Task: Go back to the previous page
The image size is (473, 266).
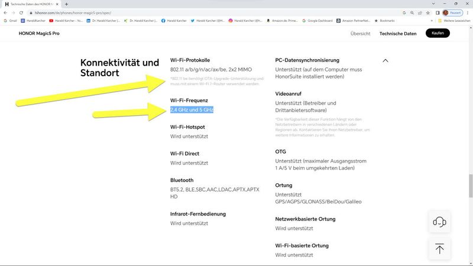Action: pyautogui.click(x=5, y=12)
